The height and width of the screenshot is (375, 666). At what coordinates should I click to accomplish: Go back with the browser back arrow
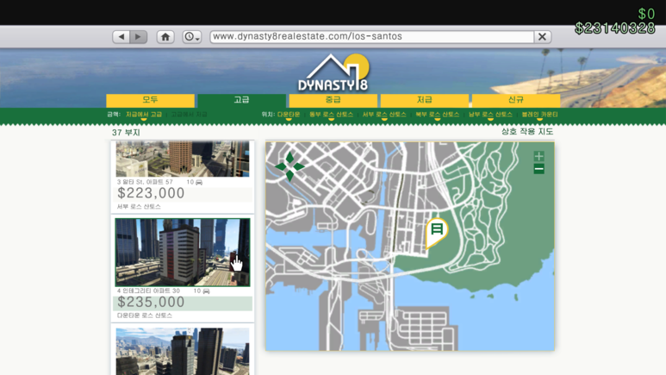[121, 36]
